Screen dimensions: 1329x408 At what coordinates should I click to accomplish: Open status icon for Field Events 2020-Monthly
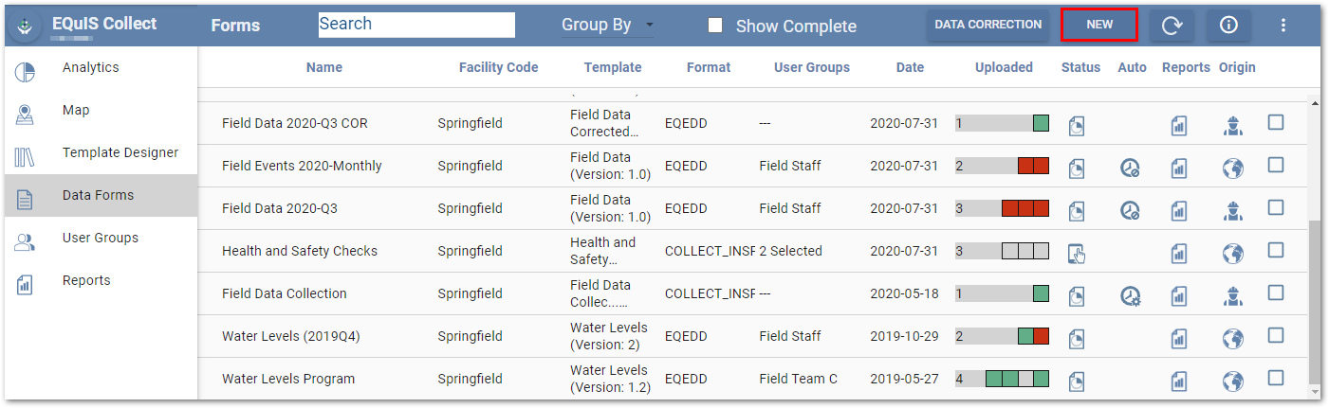[x=1077, y=168]
